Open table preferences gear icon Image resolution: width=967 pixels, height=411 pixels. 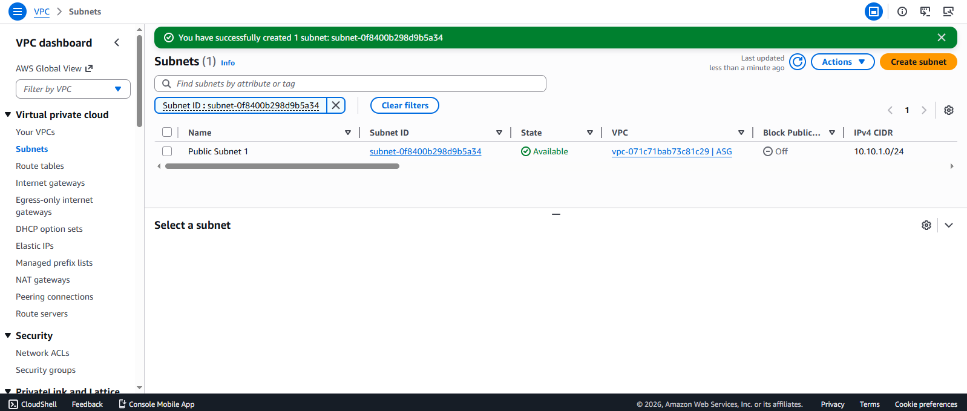pyautogui.click(x=949, y=110)
